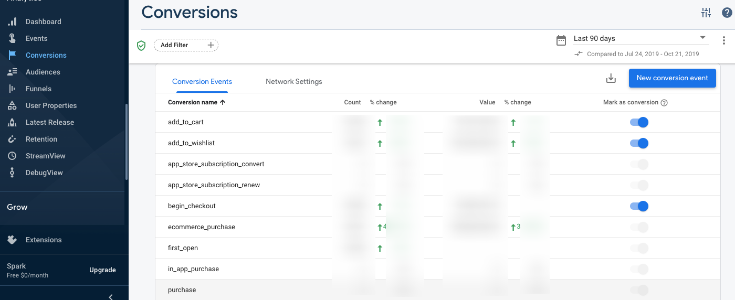Open the customize filters icon top right
Screen dimensions: 735x300
pos(706,13)
